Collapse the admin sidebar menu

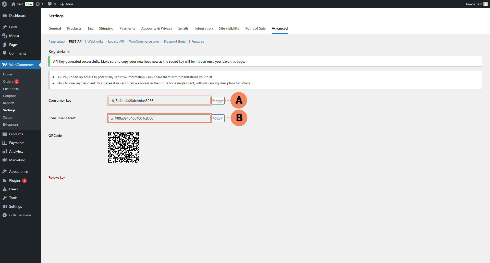click(20, 215)
